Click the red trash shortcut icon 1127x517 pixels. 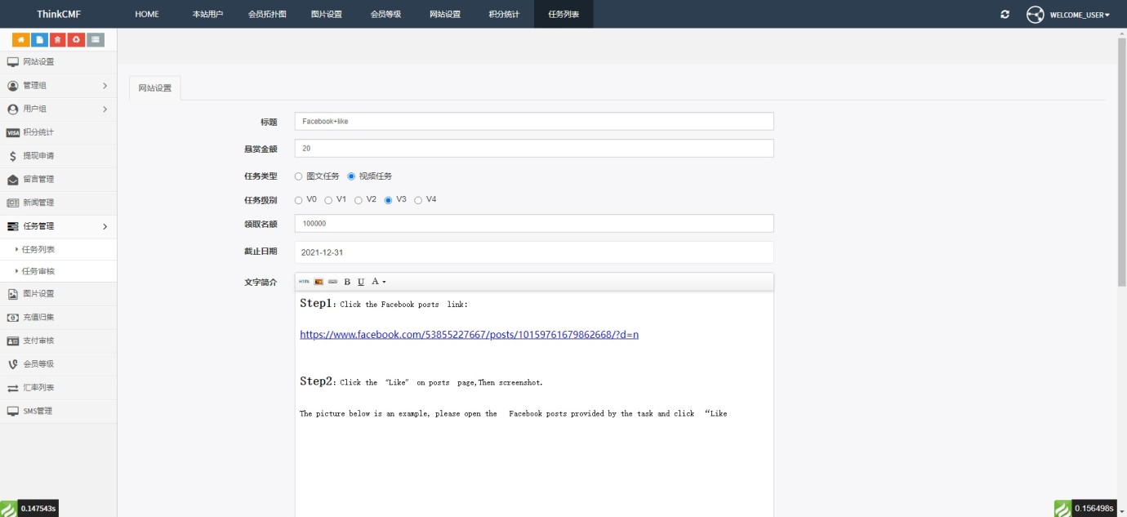point(58,39)
